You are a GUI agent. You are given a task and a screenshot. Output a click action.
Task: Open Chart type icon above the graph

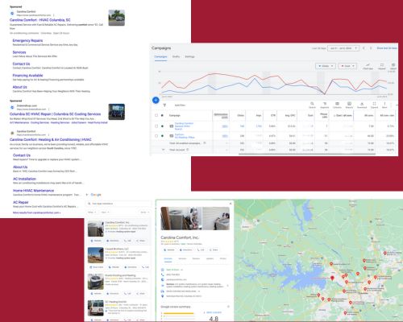368,66
